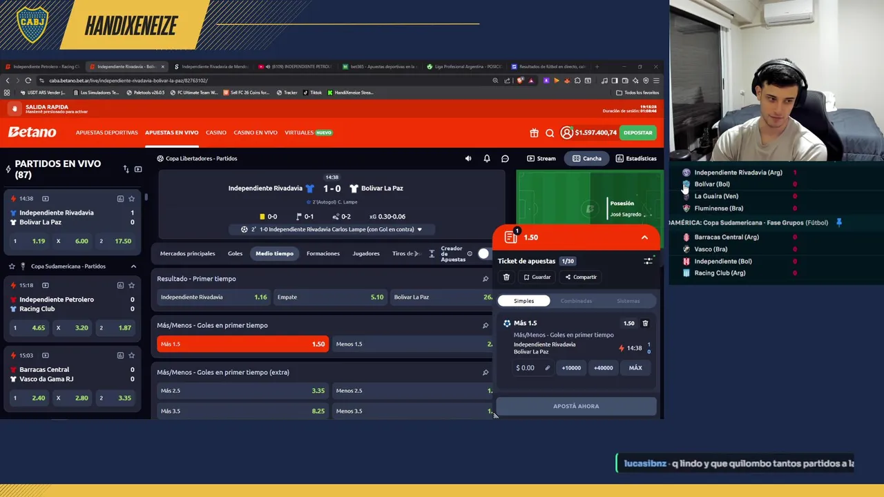Toggle the Creador de Apuestas switch
Viewport: 884px width, 497px height.
[x=484, y=254]
